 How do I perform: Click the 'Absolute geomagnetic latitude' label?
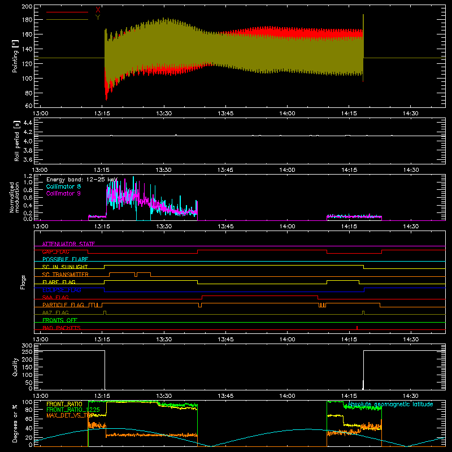390,404
